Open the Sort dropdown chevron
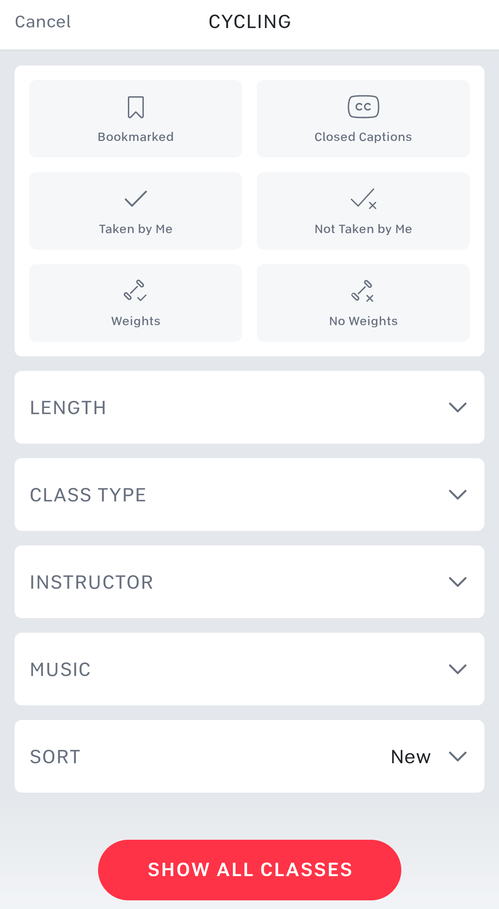The image size is (499, 909). (457, 756)
